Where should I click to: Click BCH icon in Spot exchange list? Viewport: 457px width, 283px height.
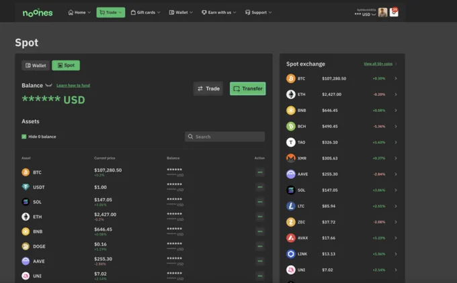click(290, 126)
